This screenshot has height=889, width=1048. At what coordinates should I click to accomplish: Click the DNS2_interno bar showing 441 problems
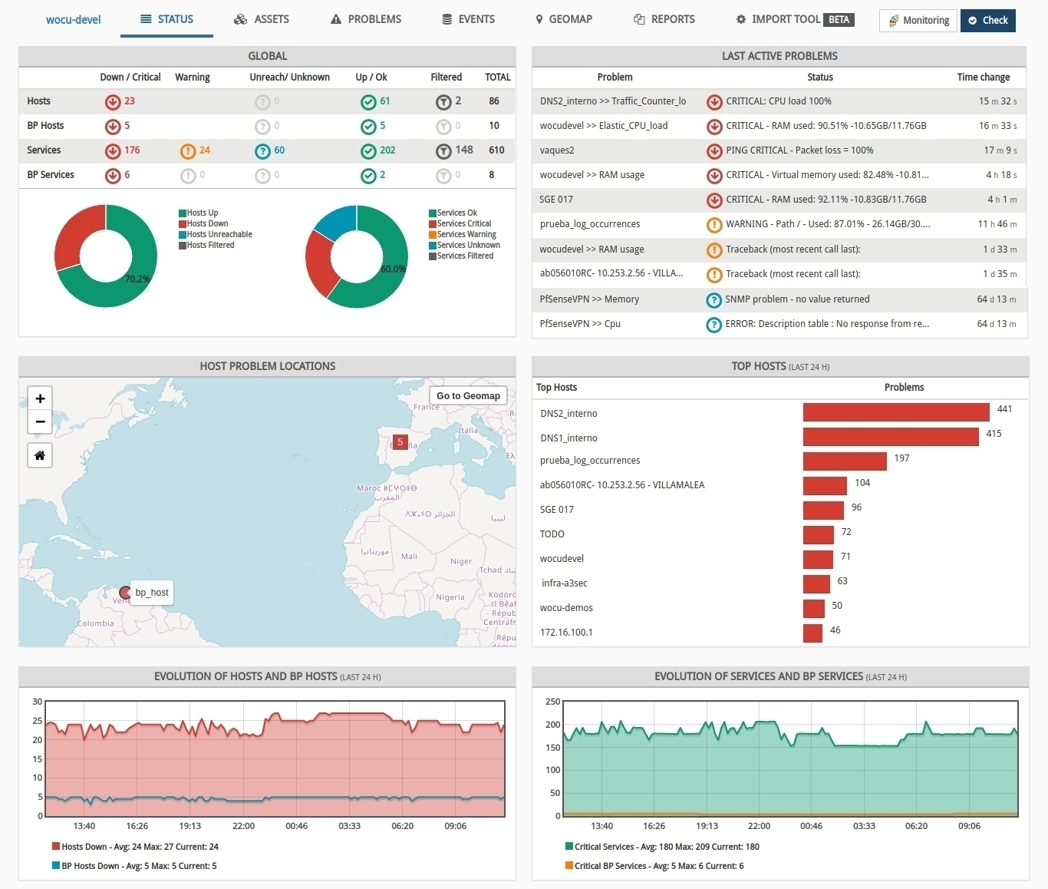[896, 413]
